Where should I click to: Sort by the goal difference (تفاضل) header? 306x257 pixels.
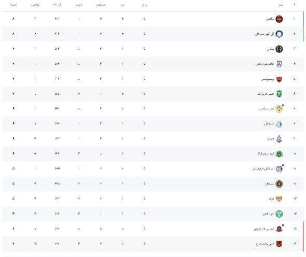(35, 5)
